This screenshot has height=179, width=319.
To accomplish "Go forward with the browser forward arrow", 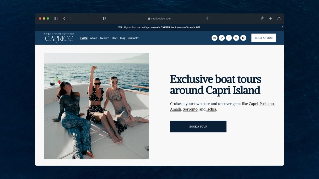I will pyautogui.click(x=70, y=19).
